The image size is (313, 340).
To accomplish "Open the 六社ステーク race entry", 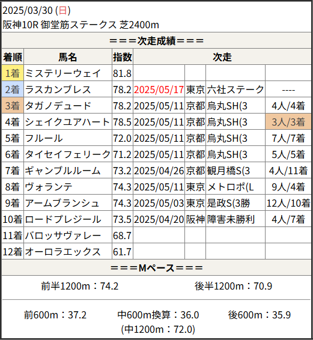I will point(236,90).
